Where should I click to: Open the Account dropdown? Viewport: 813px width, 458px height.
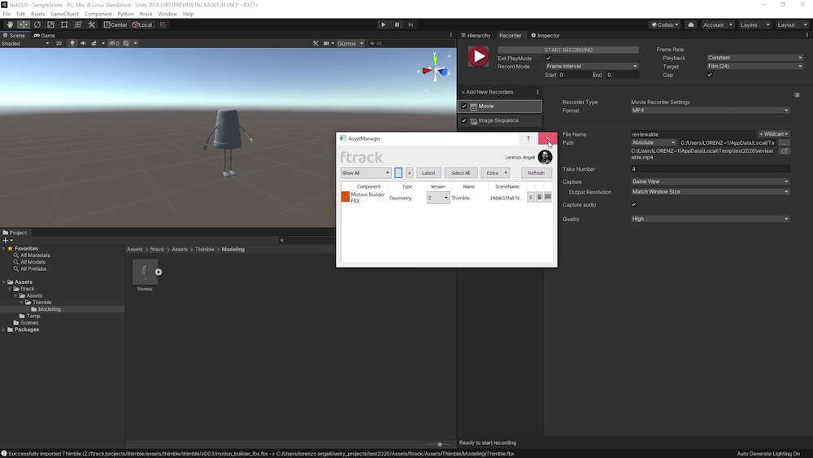[718, 24]
